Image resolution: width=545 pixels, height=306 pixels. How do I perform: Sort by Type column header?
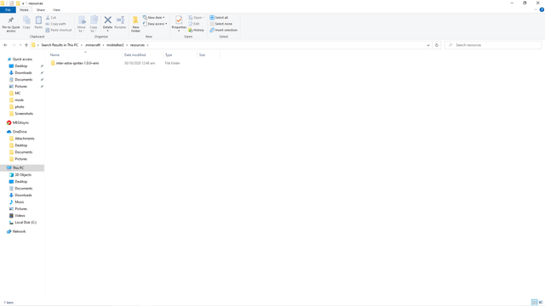tap(169, 54)
